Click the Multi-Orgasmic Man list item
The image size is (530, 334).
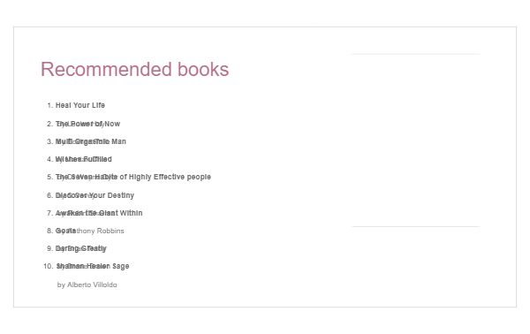(x=91, y=141)
